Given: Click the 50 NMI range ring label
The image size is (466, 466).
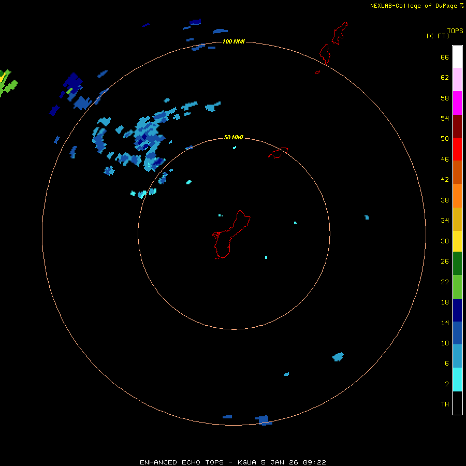Looking at the screenshot, I should click(x=234, y=137).
